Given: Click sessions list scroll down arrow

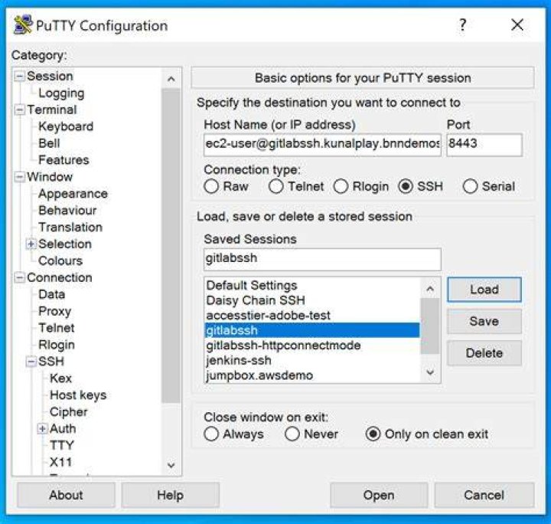Looking at the screenshot, I should tap(430, 372).
